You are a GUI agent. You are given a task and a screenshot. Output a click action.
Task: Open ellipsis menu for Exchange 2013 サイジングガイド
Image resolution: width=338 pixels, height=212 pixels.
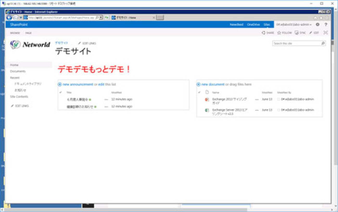(x=257, y=100)
